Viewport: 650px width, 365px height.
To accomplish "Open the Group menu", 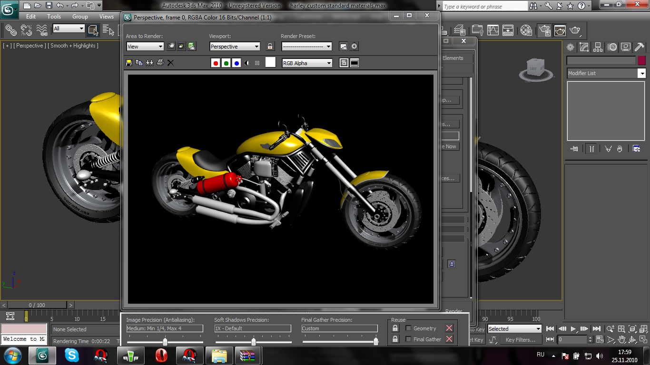I will pos(80,17).
